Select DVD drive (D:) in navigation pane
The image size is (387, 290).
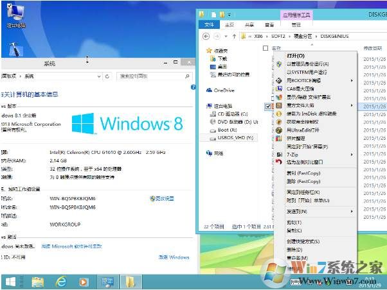point(234,122)
